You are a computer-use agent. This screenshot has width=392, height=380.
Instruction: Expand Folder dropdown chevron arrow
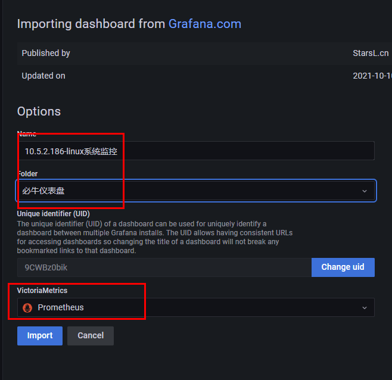tap(365, 191)
